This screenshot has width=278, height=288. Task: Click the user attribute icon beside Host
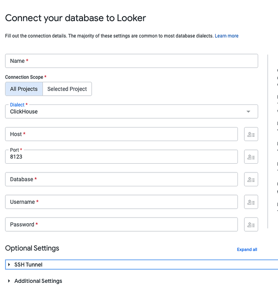pyautogui.click(x=251, y=134)
